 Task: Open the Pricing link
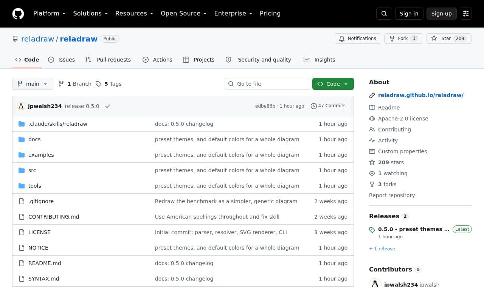(270, 14)
